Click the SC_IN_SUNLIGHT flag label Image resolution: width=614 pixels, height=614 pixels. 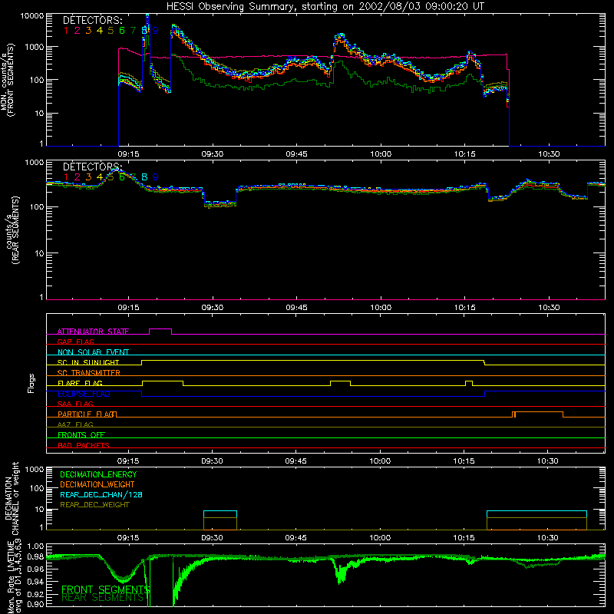(x=88, y=362)
